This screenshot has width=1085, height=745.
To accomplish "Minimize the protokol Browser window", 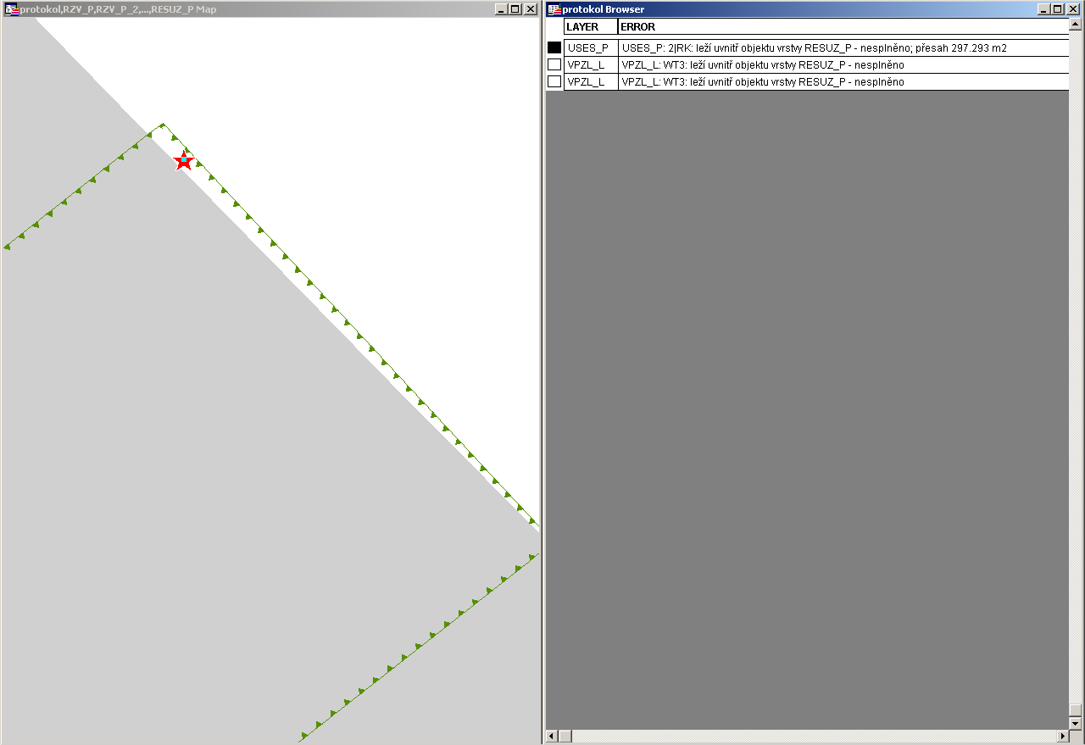I will [1043, 9].
